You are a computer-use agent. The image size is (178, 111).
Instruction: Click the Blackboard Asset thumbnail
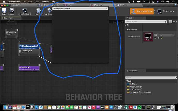click(x=148, y=37)
